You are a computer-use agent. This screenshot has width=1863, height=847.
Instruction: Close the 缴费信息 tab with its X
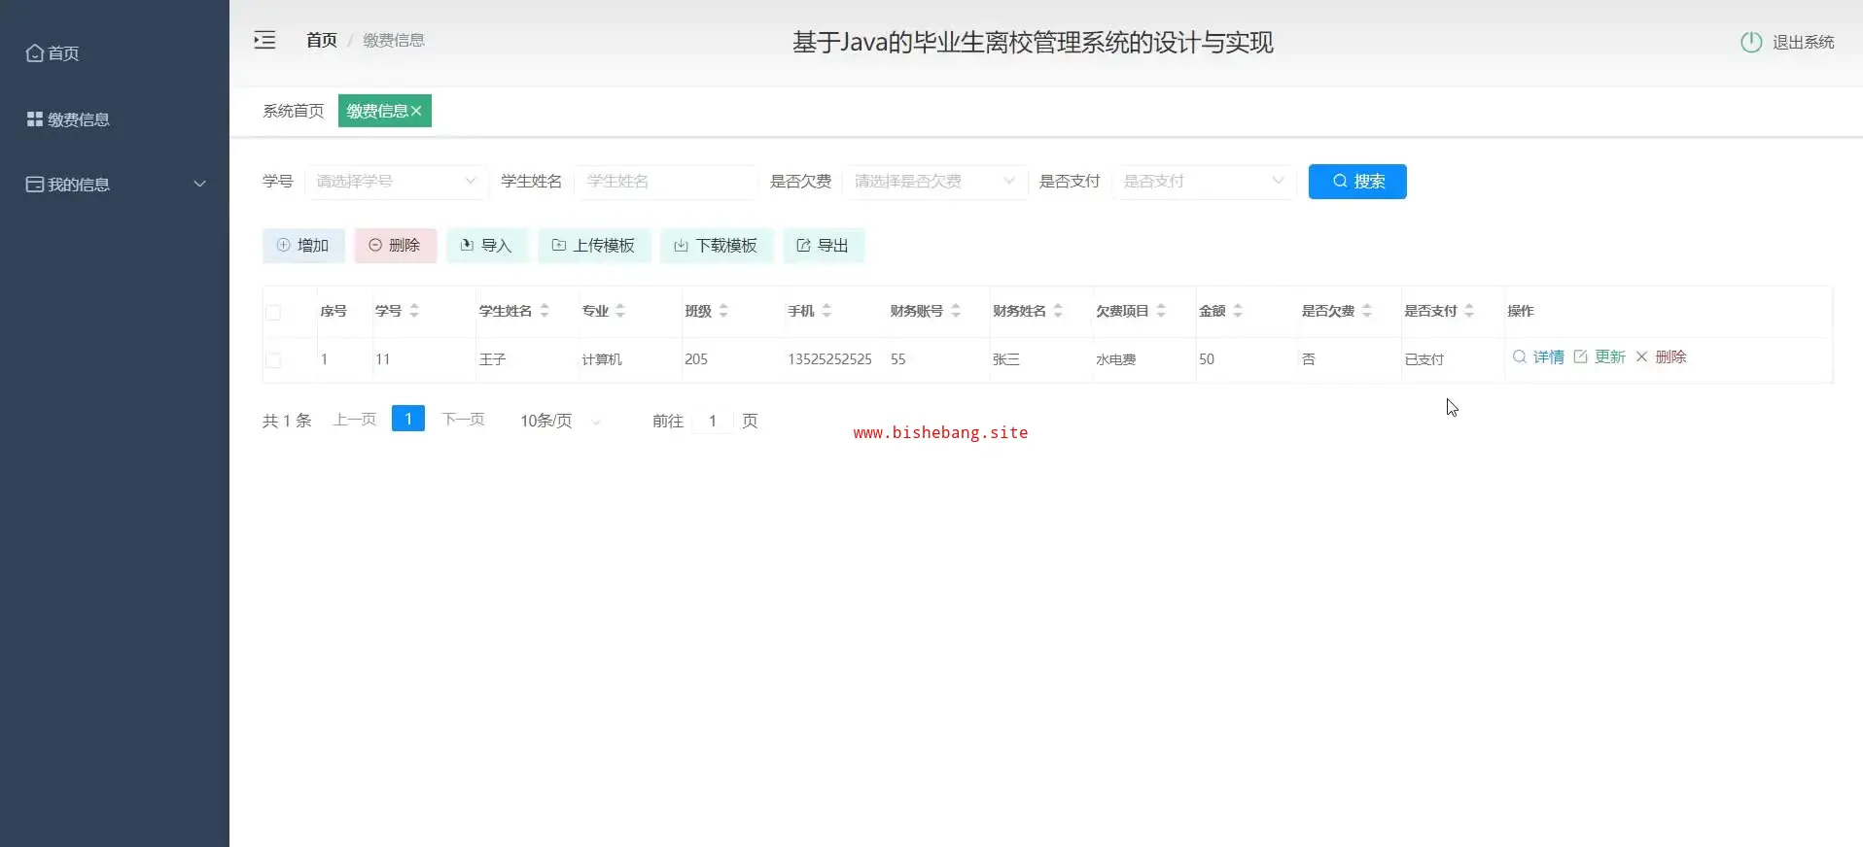point(416,111)
